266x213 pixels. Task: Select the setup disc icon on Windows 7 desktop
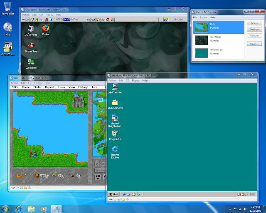pyautogui.click(x=7, y=29)
